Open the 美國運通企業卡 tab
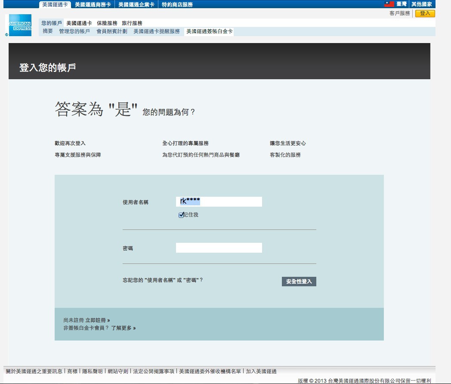 tap(136, 5)
